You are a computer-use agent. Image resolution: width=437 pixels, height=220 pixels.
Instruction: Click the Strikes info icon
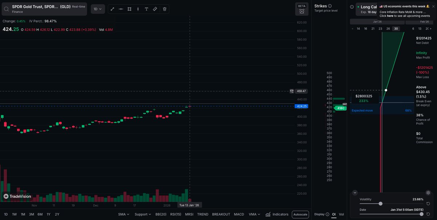click(330, 6)
